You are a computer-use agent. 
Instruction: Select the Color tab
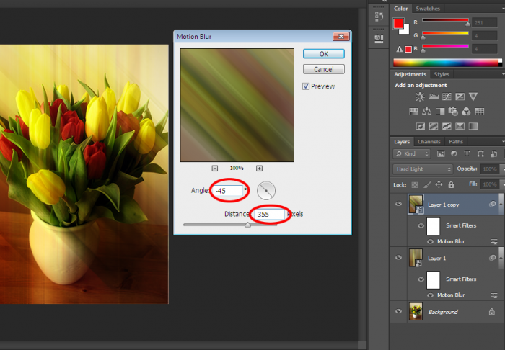tap(400, 9)
